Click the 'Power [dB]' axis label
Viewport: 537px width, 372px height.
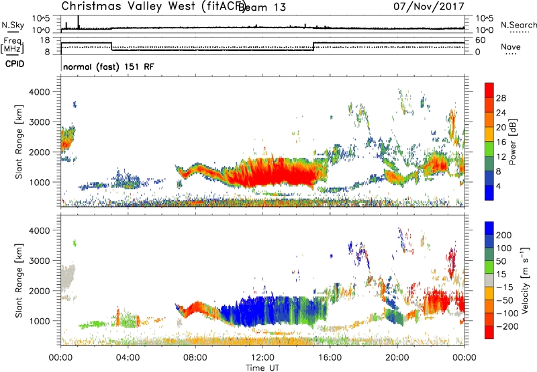tap(513, 142)
